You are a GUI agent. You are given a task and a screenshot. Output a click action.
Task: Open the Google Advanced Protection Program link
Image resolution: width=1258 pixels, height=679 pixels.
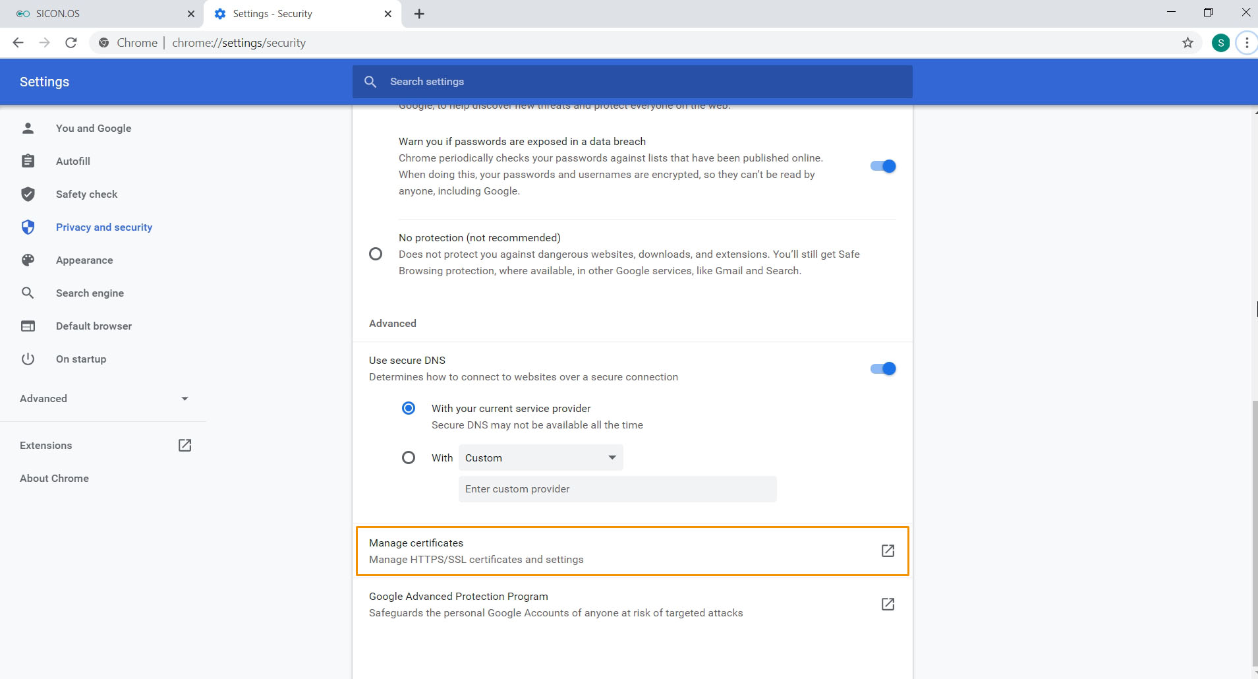coord(888,604)
